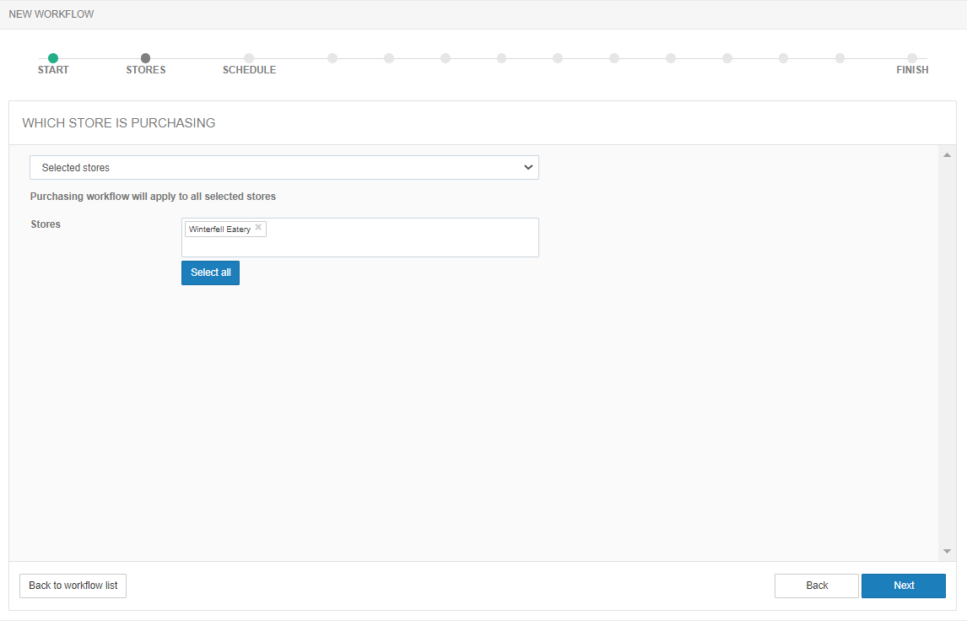
Task: Click the SCHEDULE step dot
Action: click(x=249, y=58)
